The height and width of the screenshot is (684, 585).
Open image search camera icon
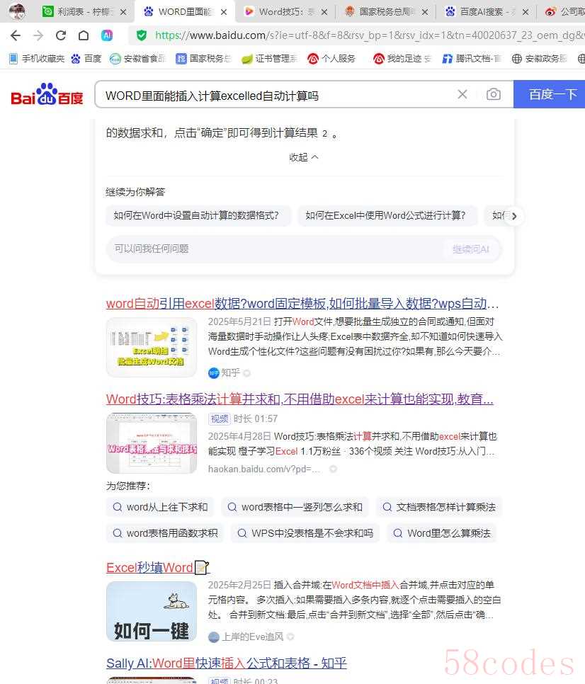pos(494,94)
